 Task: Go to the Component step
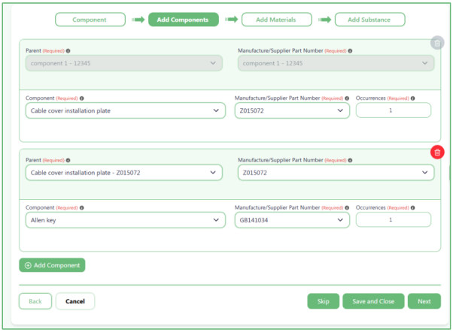tap(90, 20)
